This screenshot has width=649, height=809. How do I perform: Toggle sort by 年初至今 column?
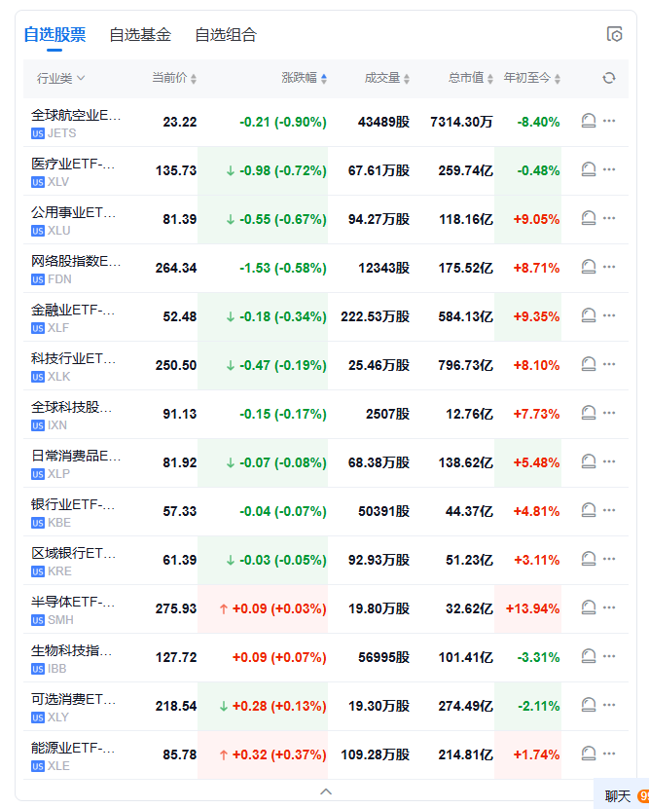532,78
